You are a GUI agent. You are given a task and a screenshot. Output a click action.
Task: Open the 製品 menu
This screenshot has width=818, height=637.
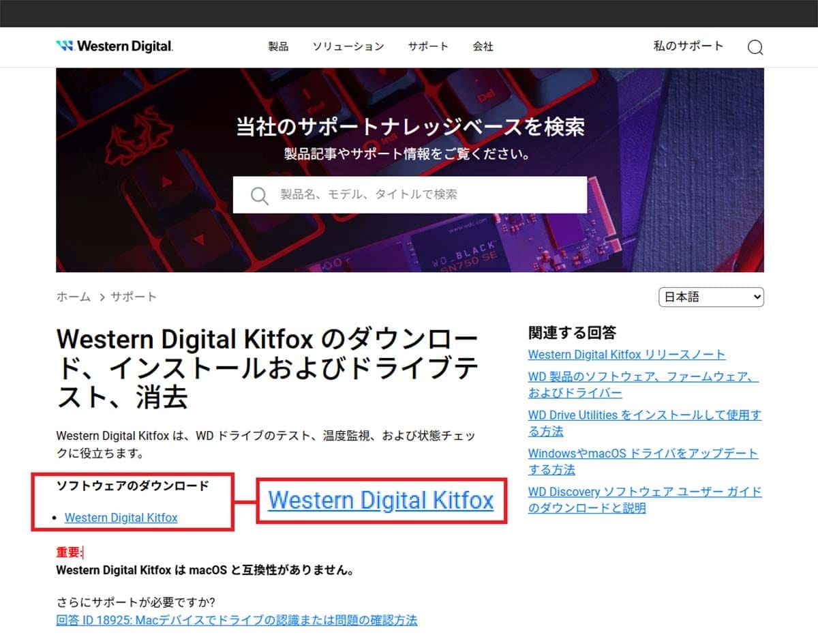tap(278, 46)
